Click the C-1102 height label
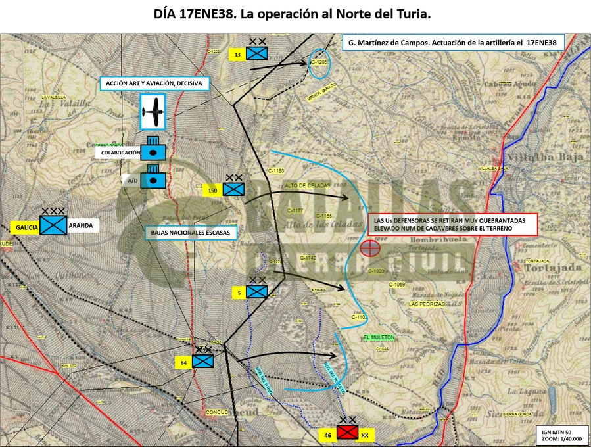The height and width of the screenshot is (447, 591). 359,317
